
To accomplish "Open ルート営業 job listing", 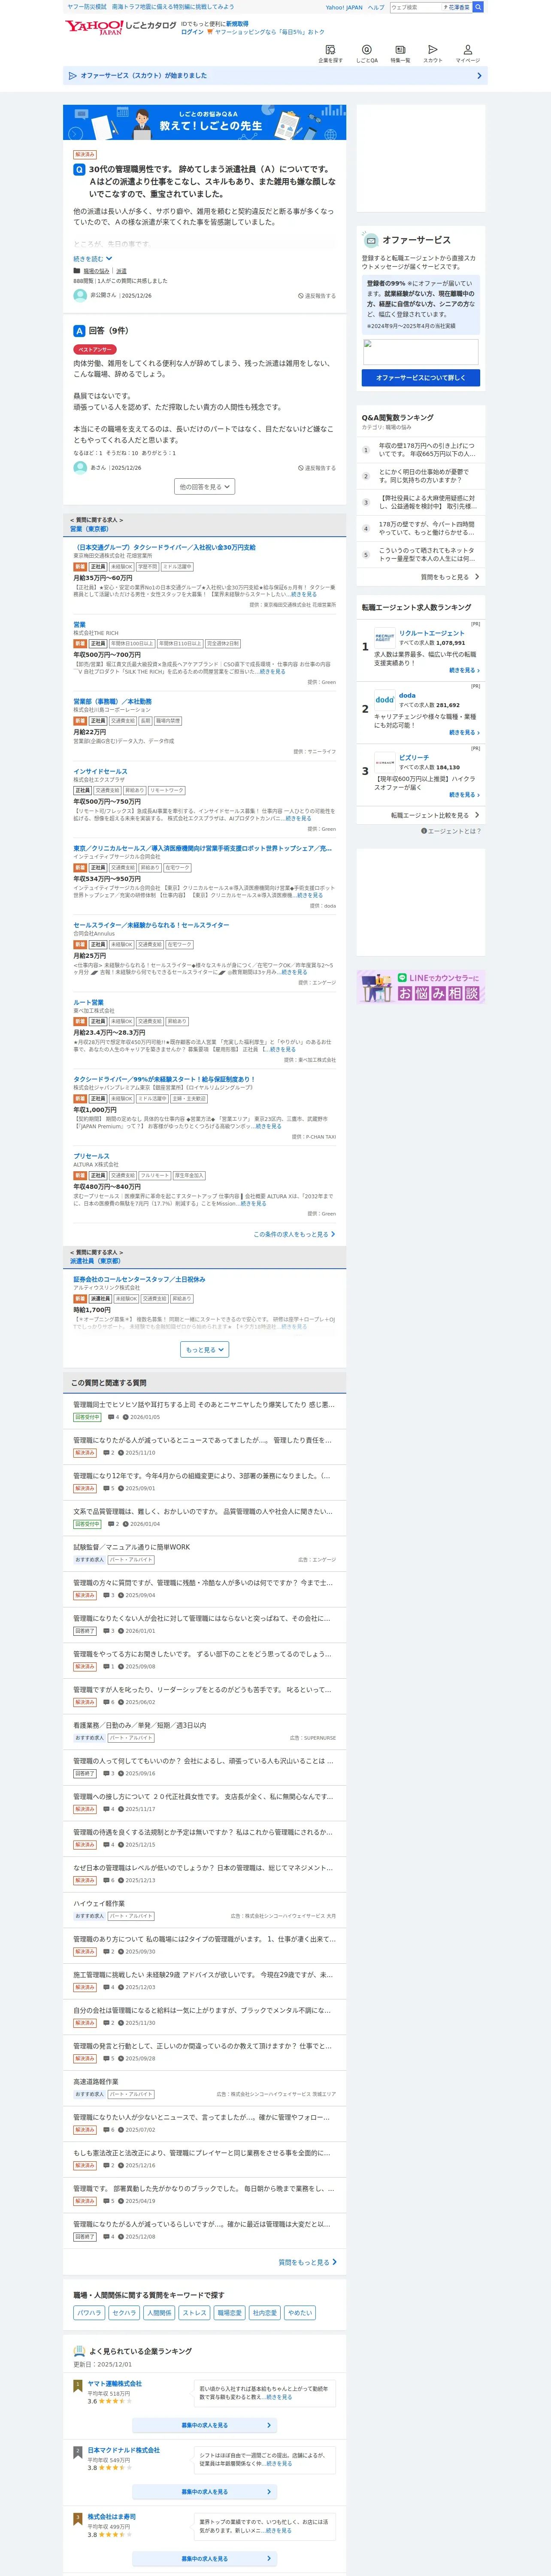I will tap(88, 1002).
